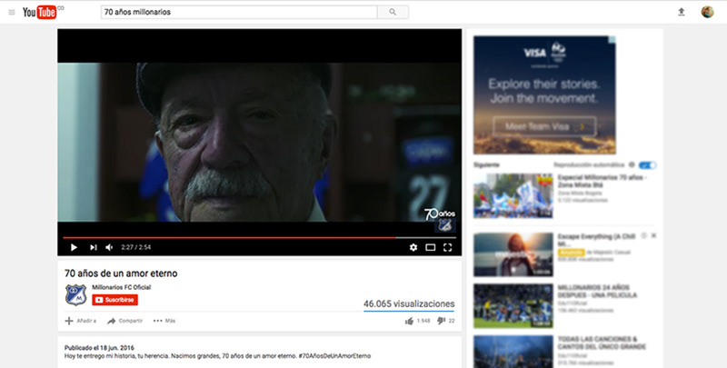Open Escape Everything video thumbnail

513,254
